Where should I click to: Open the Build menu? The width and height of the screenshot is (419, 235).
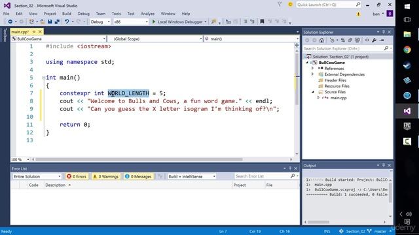67,14
